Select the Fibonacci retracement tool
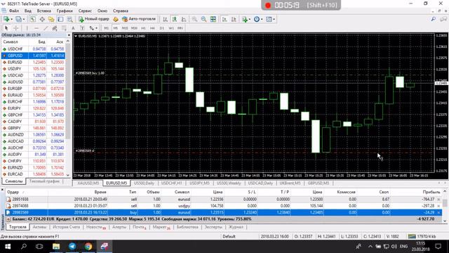Image resolution: width=449 pixels, height=253 pixels. tap(64, 28)
